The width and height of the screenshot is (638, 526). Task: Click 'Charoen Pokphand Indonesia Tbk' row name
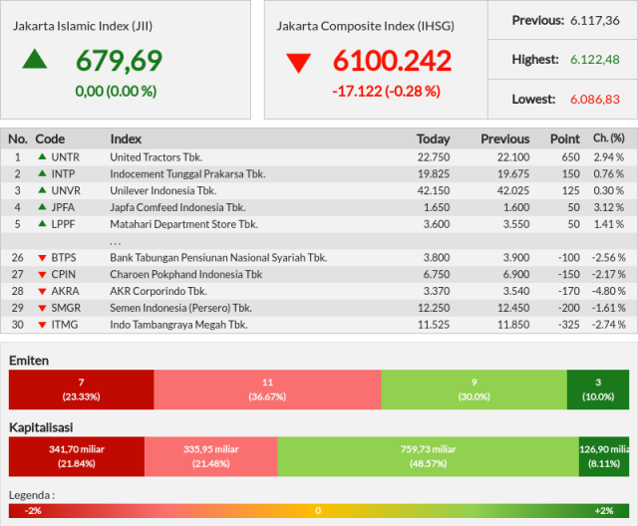coord(186,274)
